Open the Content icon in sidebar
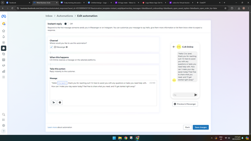This screenshot has height=141, width=251. pyautogui.click(x=4, y=54)
